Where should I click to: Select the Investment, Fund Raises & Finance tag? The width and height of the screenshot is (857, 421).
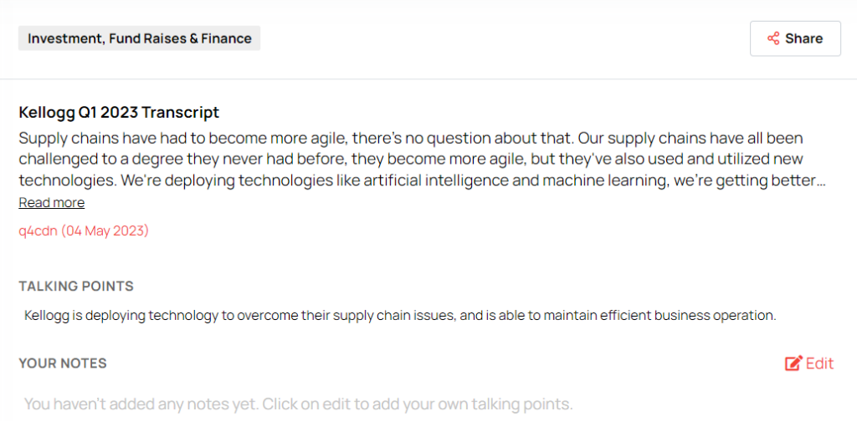[x=139, y=38]
